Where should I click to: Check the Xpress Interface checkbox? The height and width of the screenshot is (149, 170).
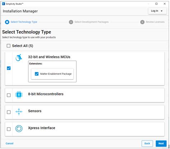(x=9, y=129)
